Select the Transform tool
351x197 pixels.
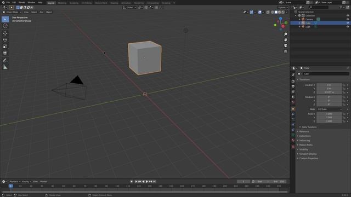click(5, 53)
